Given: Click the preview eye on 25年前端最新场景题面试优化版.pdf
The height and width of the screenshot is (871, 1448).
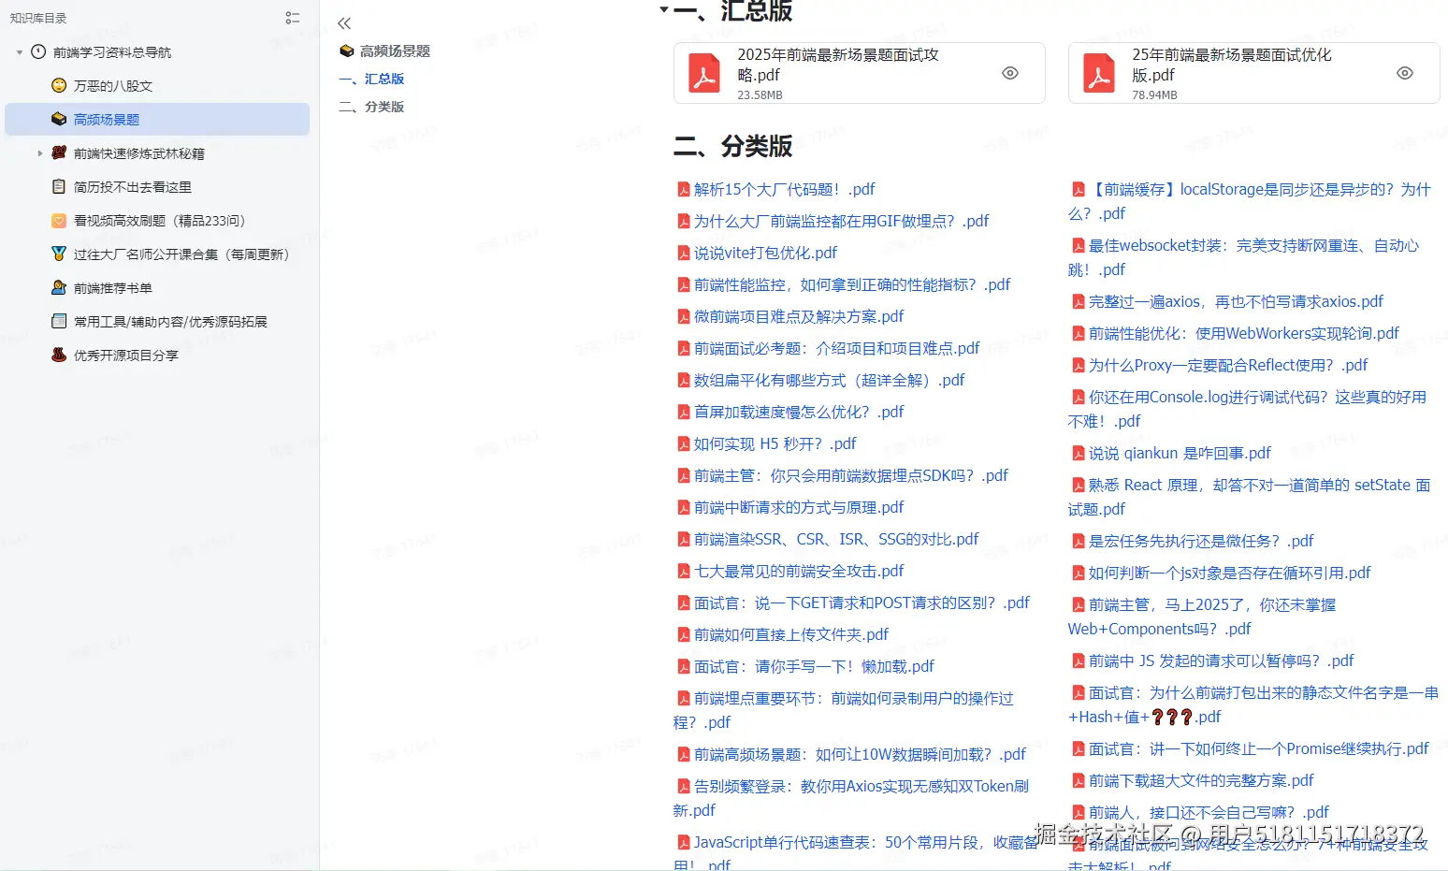Looking at the screenshot, I should [1404, 72].
